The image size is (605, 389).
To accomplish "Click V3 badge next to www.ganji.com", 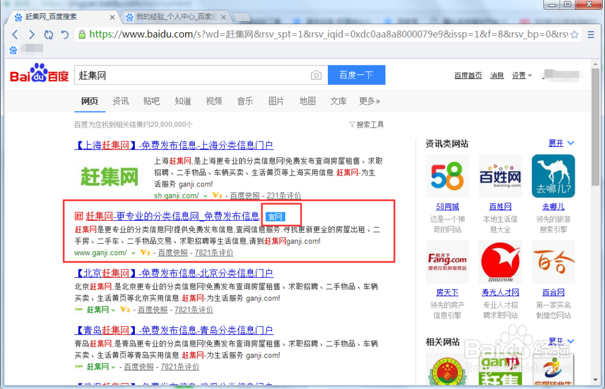I will (x=145, y=253).
